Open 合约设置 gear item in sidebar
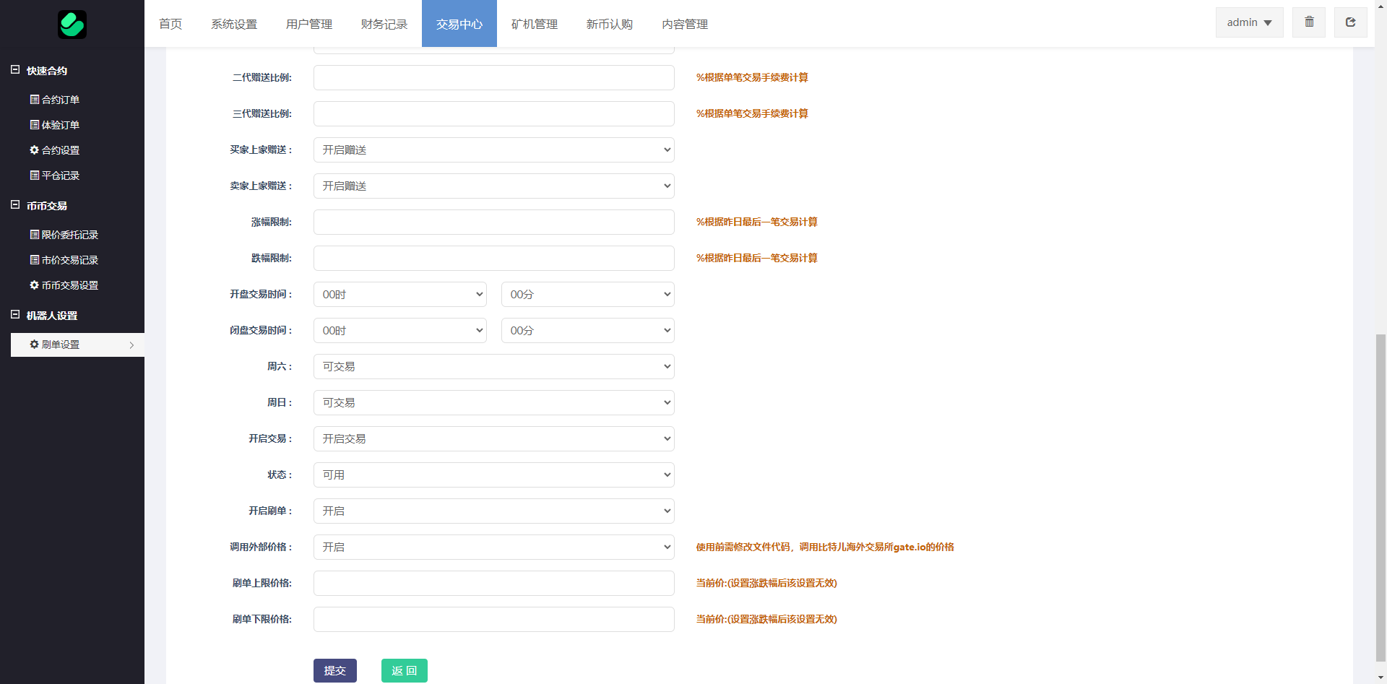Image resolution: width=1387 pixels, height=684 pixels. pos(55,150)
